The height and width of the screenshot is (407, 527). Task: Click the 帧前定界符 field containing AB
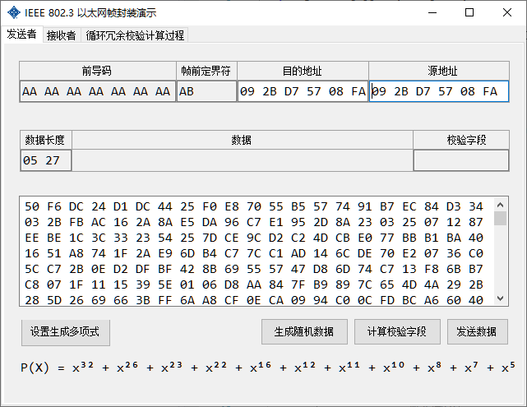point(206,91)
